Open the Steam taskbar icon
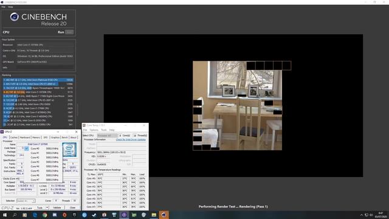 point(94,215)
